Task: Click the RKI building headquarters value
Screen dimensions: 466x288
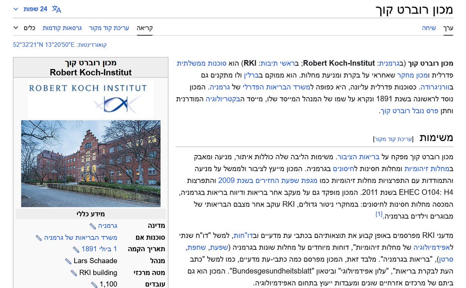Action: [98, 272]
